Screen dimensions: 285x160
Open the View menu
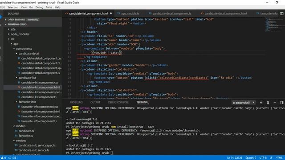click(x=24, y=7)
